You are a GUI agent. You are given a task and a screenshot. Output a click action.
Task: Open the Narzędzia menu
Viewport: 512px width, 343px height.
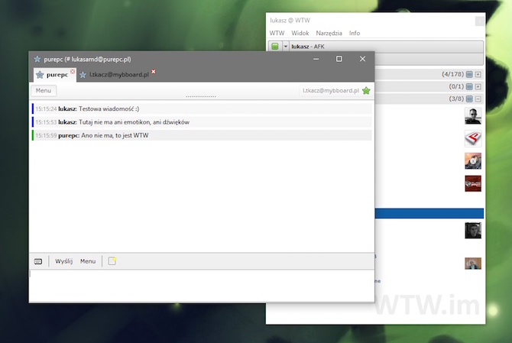[329, 34]
